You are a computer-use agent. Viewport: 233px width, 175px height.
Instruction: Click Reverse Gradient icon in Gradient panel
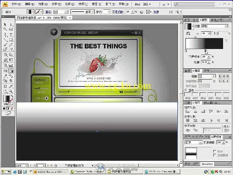pyautogui.click(x=188, y=33)
